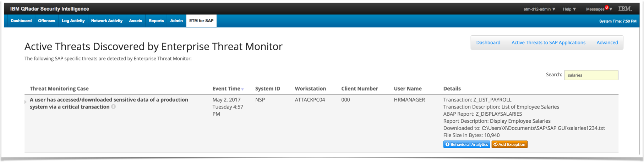Sort by the Workstation column
Viewport: 644px width, 162px height.
tap(310, 89)
